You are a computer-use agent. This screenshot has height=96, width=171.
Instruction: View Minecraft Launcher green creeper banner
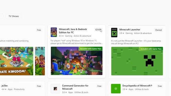137,61
